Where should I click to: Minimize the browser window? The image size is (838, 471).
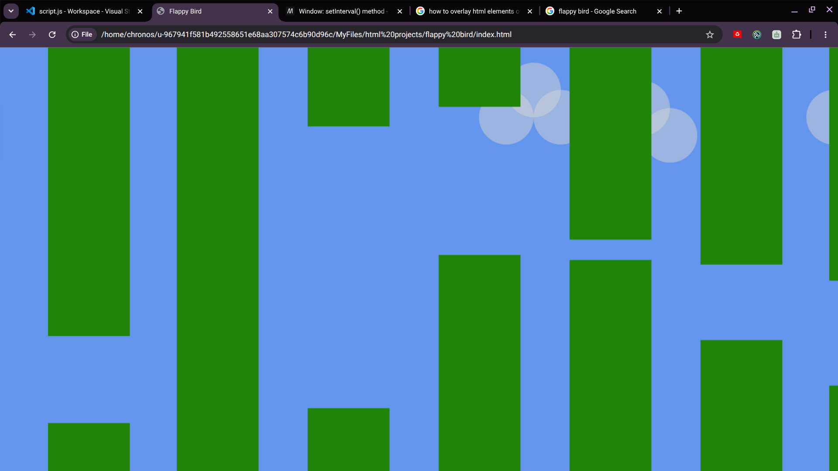pos(794,11)
